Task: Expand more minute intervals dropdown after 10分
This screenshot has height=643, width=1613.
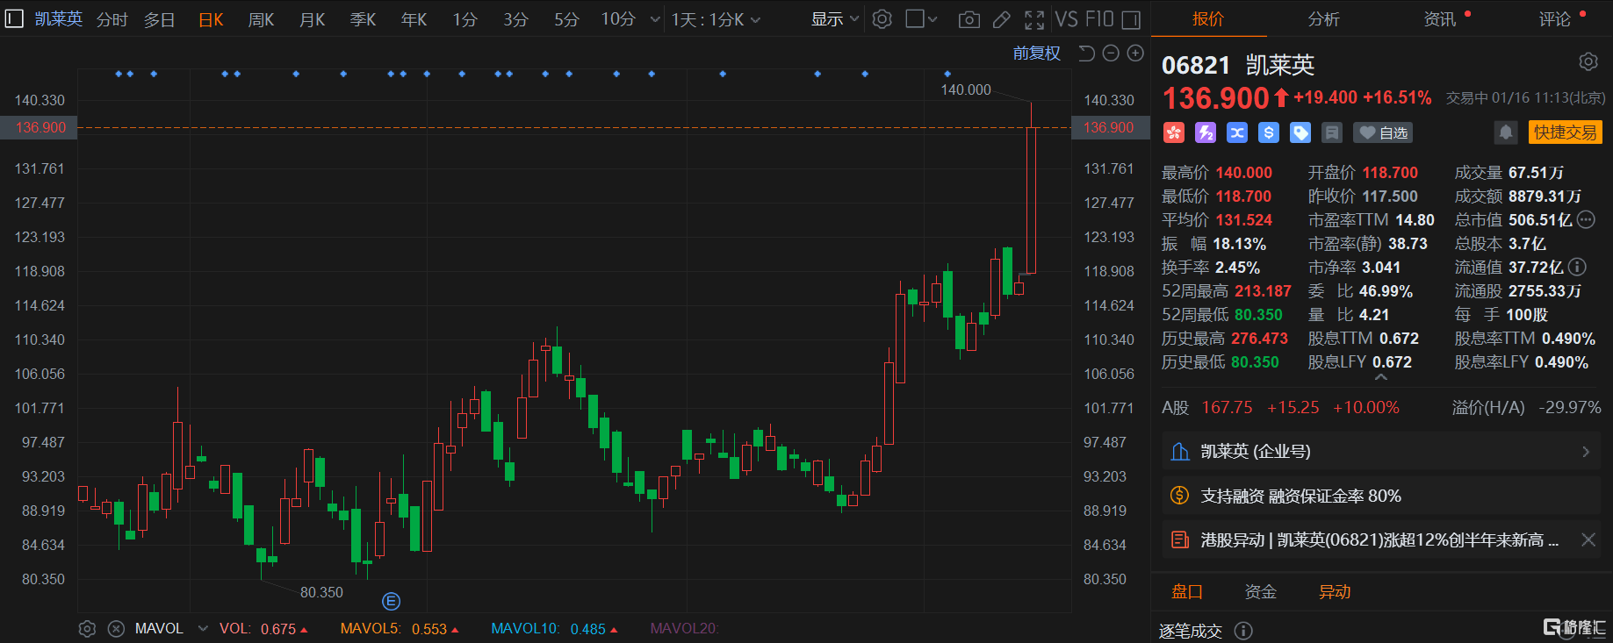Action: 655,19
